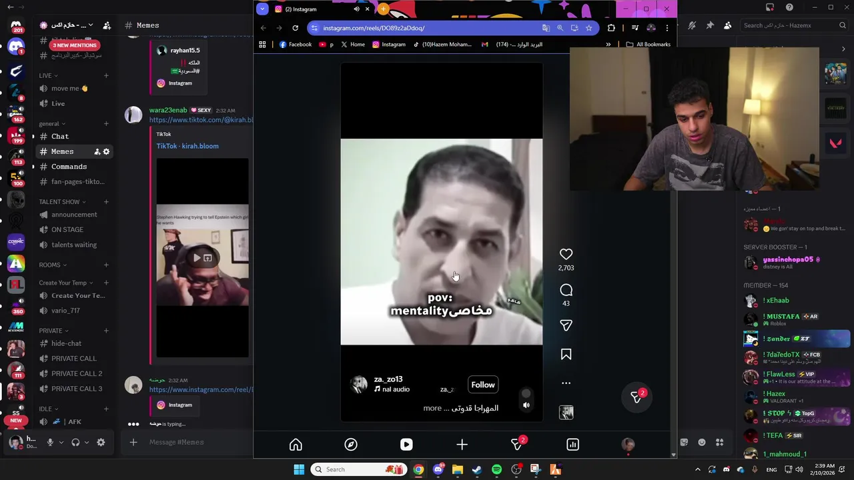
Task: Click the Windows taskbar Search box
Action: 359,469
